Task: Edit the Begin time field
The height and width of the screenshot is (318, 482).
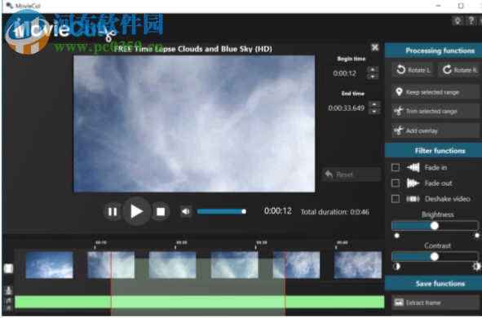Action: (x=344, y=73)
